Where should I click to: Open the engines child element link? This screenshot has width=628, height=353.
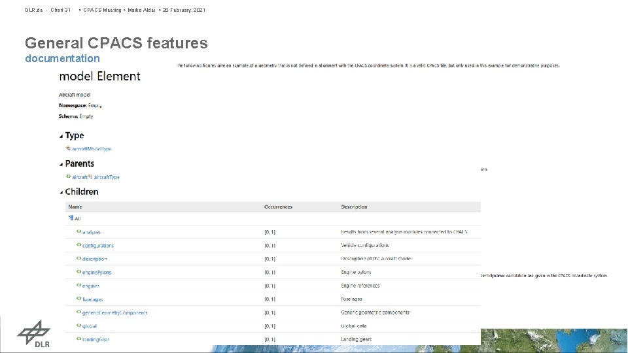click(x=91, y=286)
